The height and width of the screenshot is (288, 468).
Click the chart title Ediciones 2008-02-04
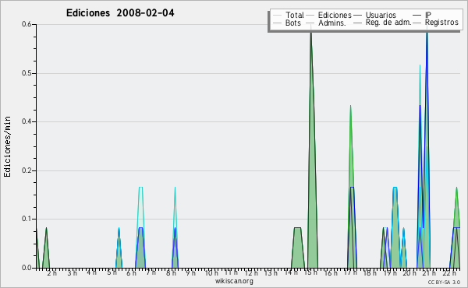point(120,12)
